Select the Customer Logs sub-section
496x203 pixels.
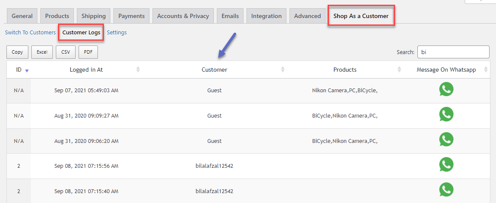click(x=81, y=32)
